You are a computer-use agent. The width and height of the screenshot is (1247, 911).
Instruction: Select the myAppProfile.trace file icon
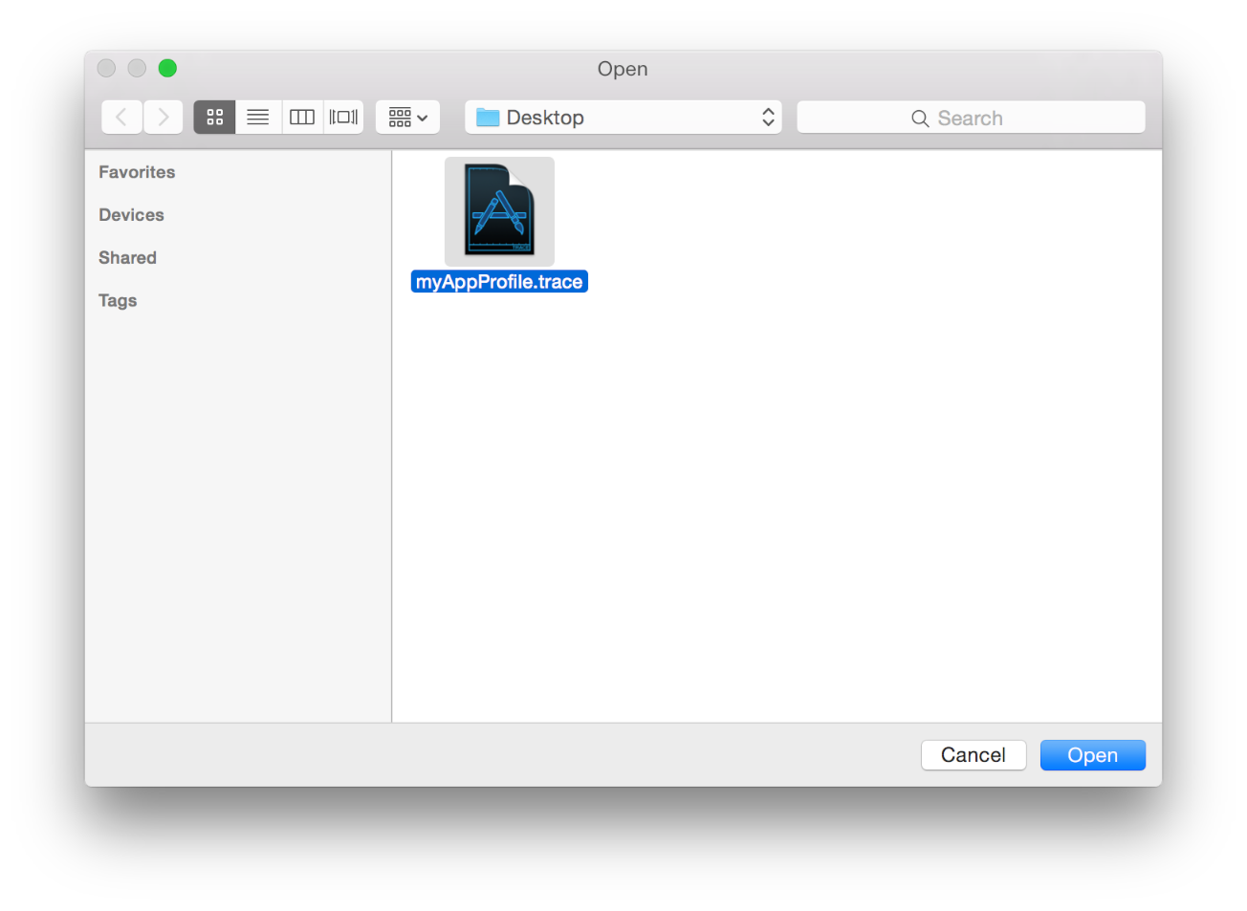499,211
